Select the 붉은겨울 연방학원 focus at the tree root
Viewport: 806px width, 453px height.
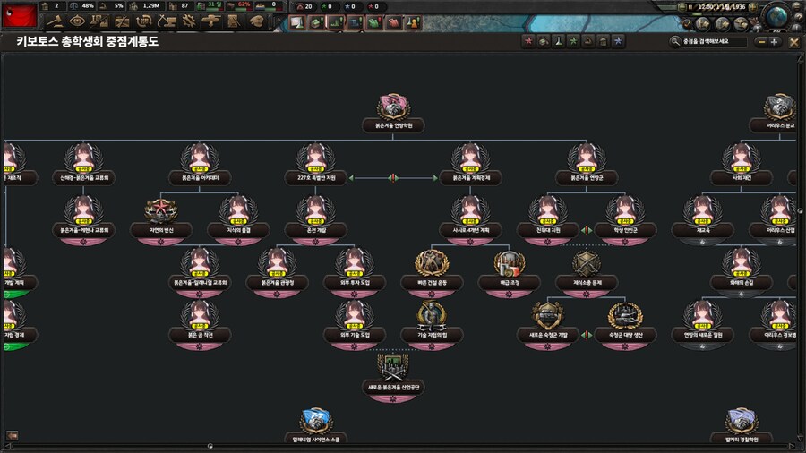pos(393,107)
